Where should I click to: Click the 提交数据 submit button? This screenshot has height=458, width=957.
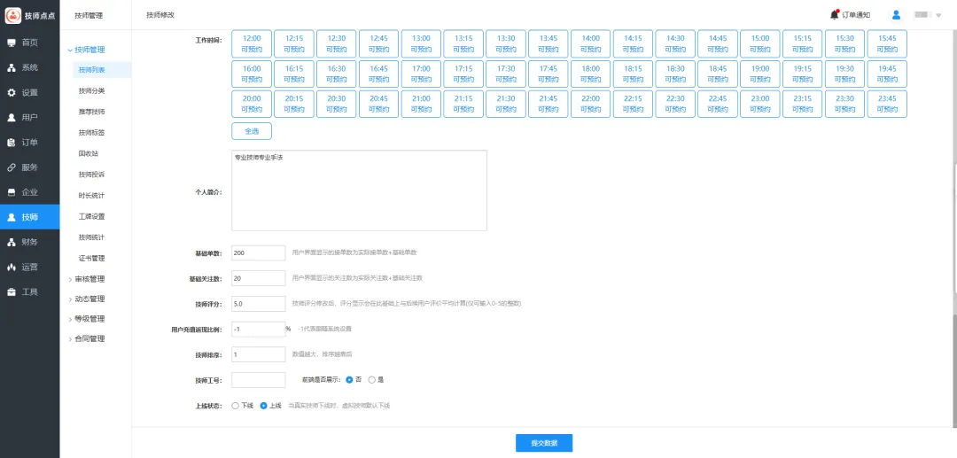[544, 443]
